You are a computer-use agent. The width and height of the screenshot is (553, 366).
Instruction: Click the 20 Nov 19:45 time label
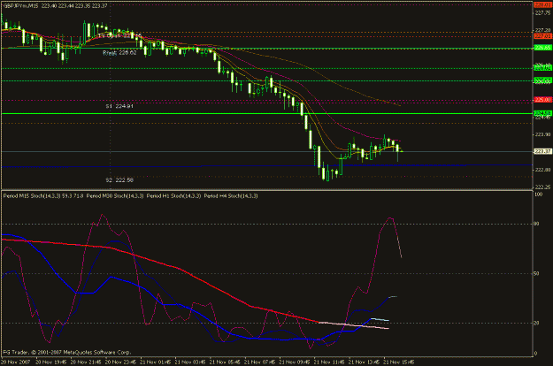tap(51, 362)
